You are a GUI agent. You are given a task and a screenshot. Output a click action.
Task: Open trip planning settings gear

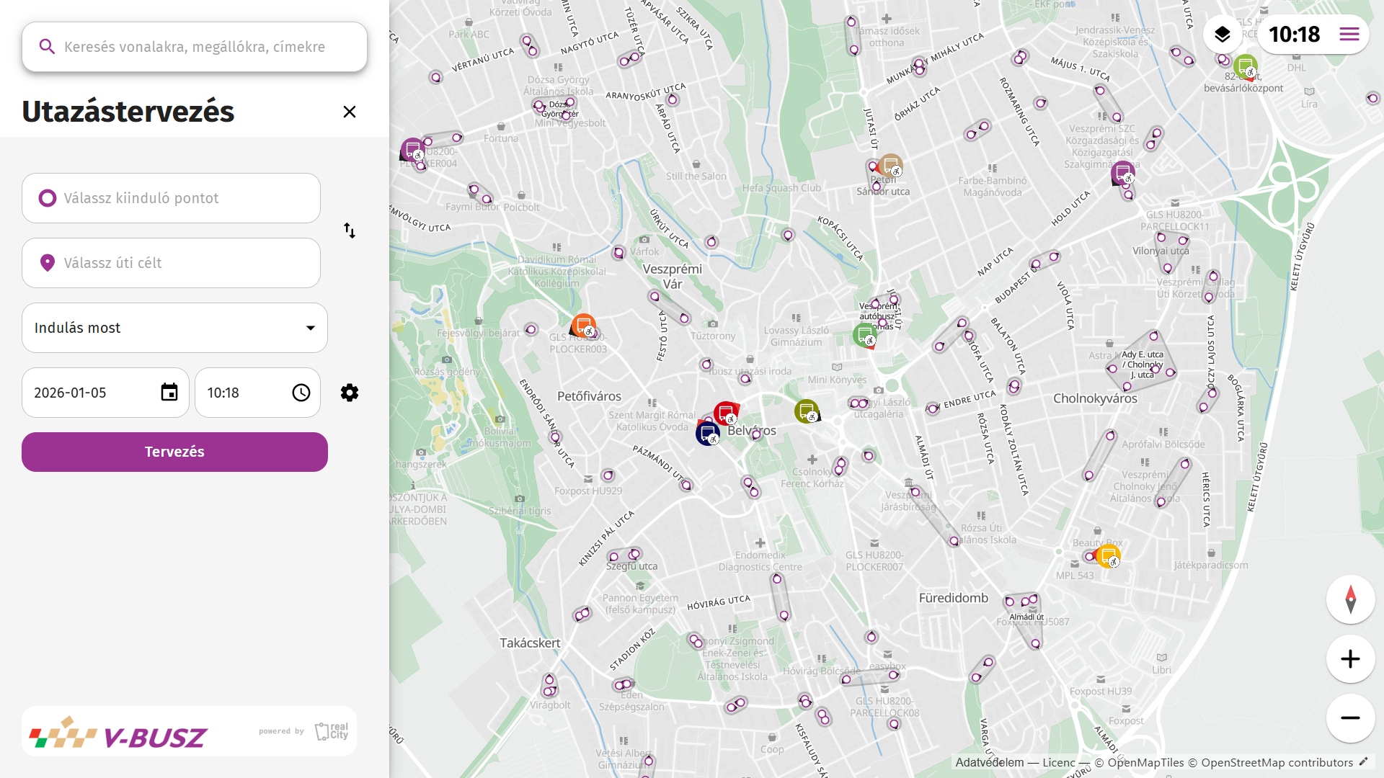coord(350,393)
